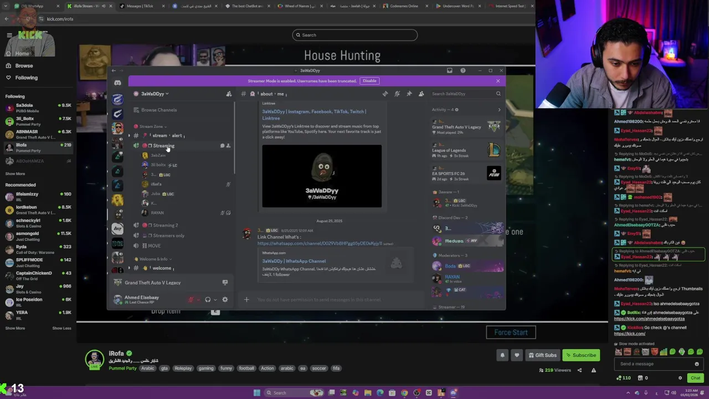The height and width of the screenshot is (399, 709).
Task: Click the Kick Search field
Action: coord(354,35)
